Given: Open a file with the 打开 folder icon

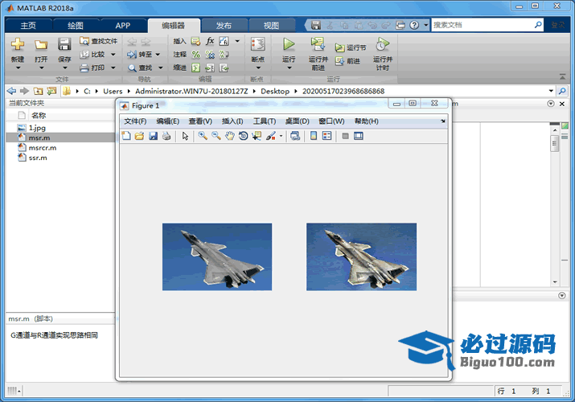Looking at the screenshot, I should [41, 45].
